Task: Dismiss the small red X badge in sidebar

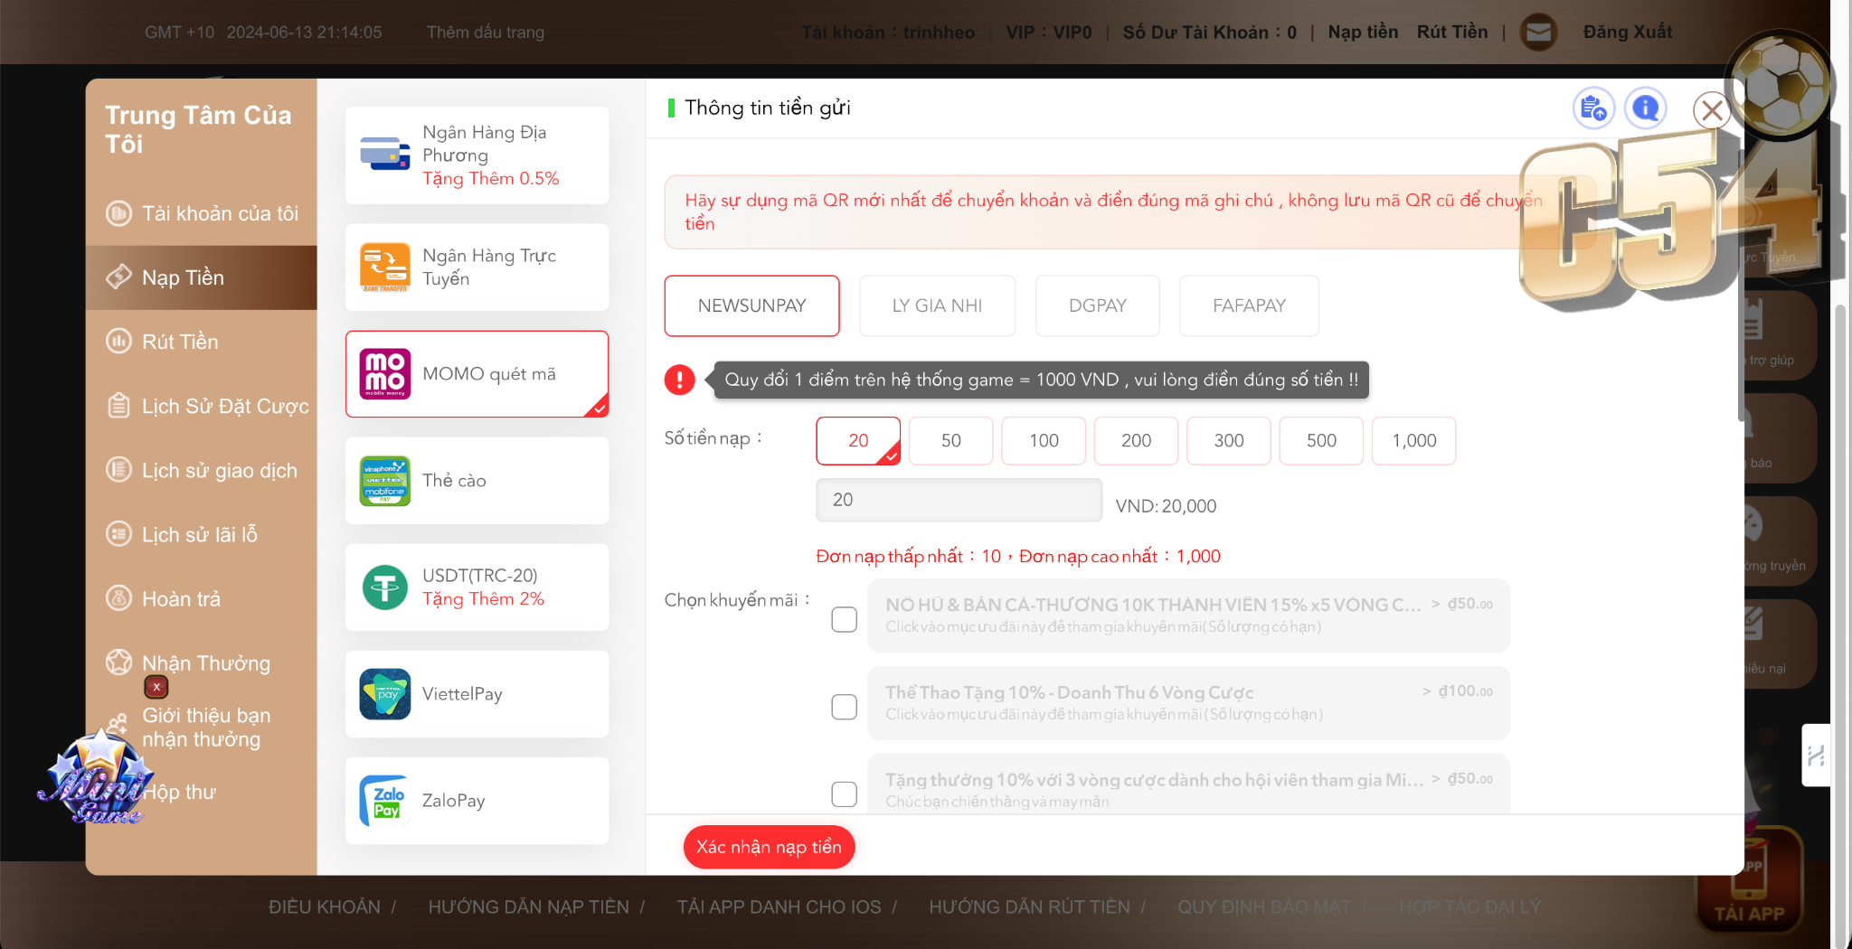Action: (156, 687)
